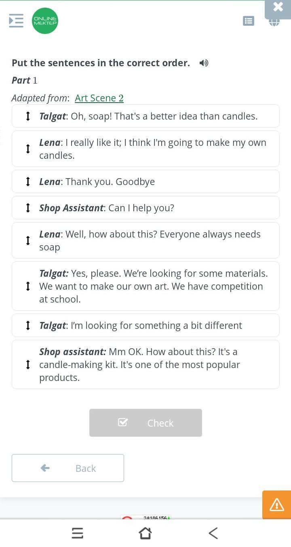
Task: Select Lena's "Everyone always needs soap" card
Action: coord(145,240)
